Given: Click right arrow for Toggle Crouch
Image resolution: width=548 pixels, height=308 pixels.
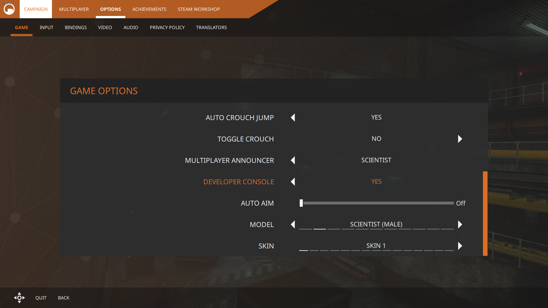Looking at the screenshot, I should coord(460,139).
